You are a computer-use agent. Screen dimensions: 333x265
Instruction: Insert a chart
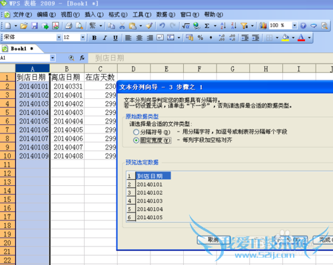coord(263,26)
